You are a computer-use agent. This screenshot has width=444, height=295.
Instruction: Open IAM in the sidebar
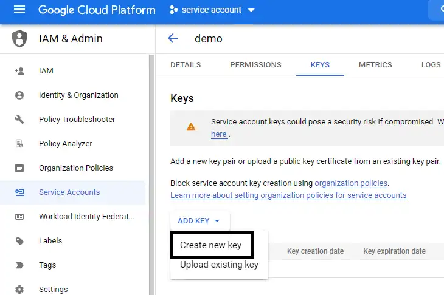tap(73, 70)
